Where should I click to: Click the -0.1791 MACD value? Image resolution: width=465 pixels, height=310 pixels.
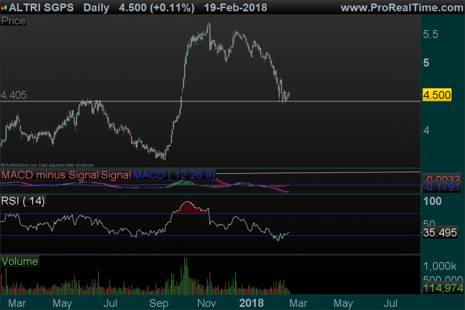click(x=441, y=187)
